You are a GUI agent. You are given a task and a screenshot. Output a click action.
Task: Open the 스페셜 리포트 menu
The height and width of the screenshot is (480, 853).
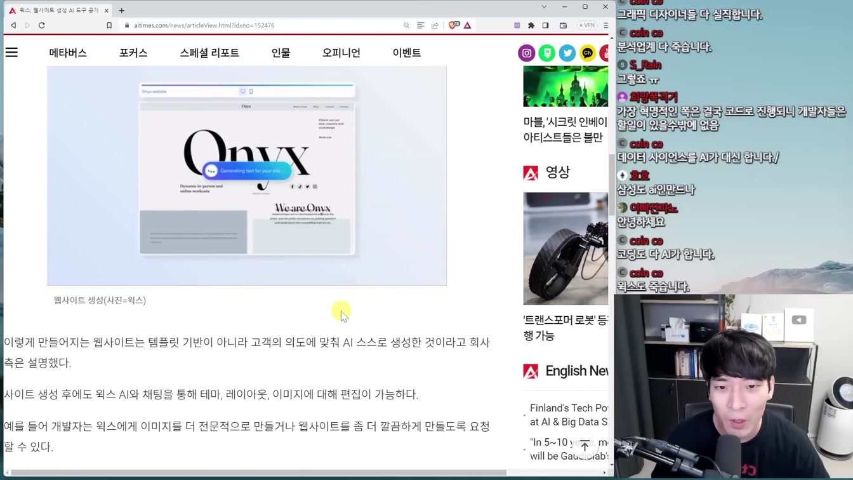coord(209,53)
